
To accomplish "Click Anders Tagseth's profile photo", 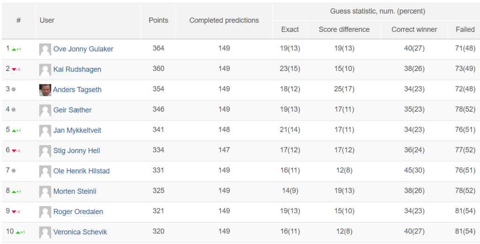I will 45,90.
